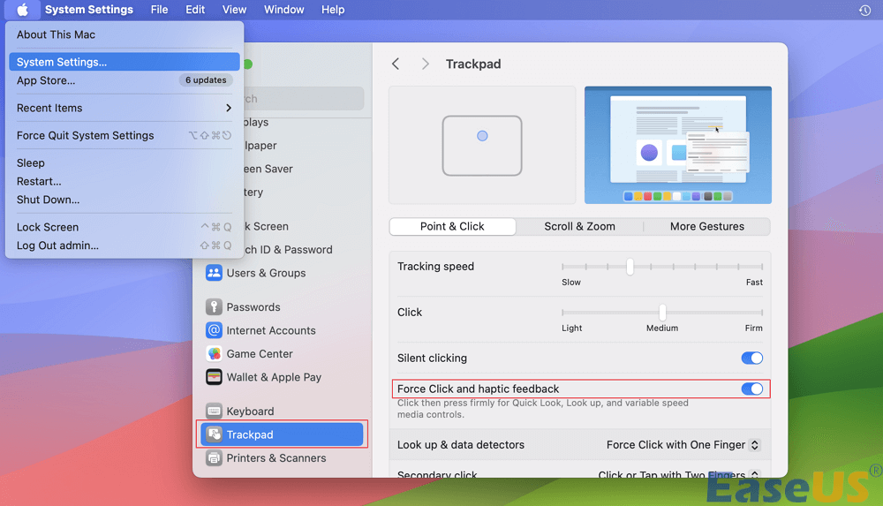883x506 pixels.
Task: Click the Trackpad sidebar icon
Action: coord(214,434)
